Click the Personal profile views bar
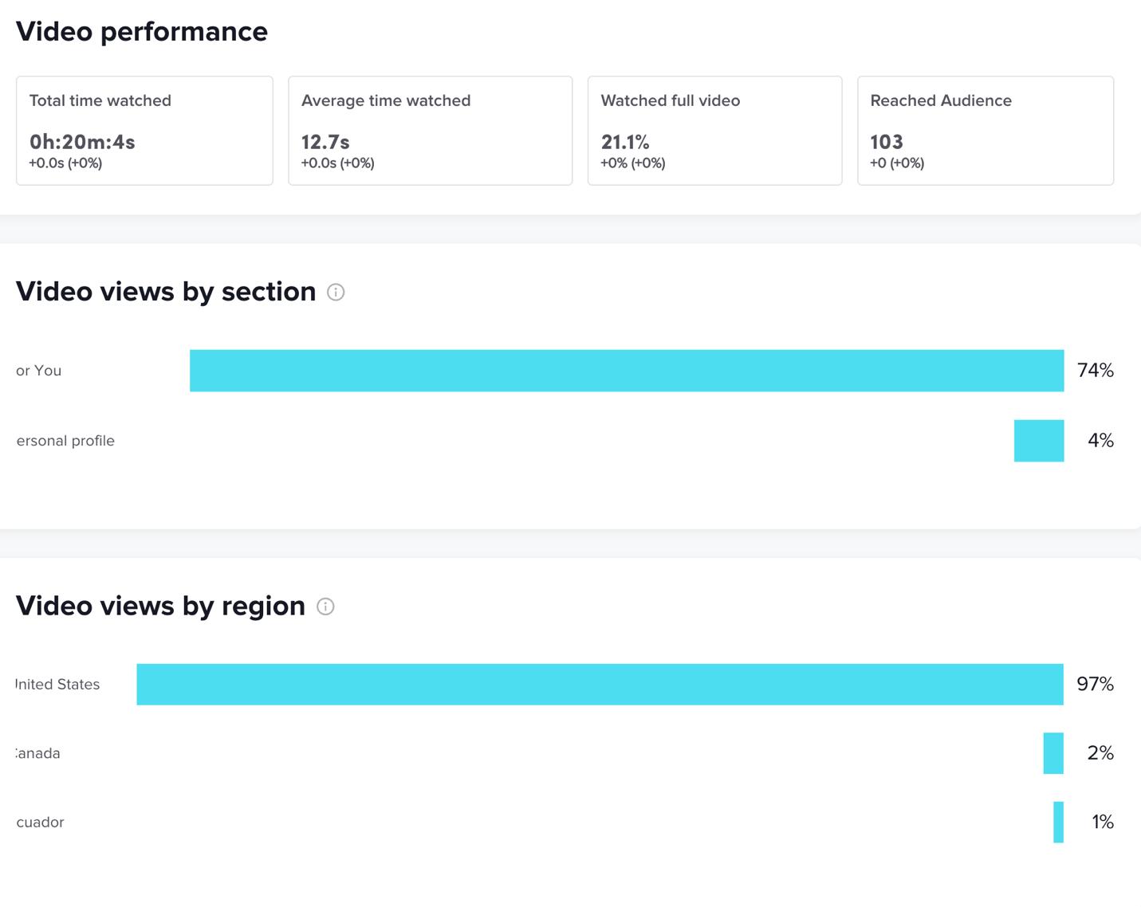Screen dimensions: 1141x907 click(1038, 441)
